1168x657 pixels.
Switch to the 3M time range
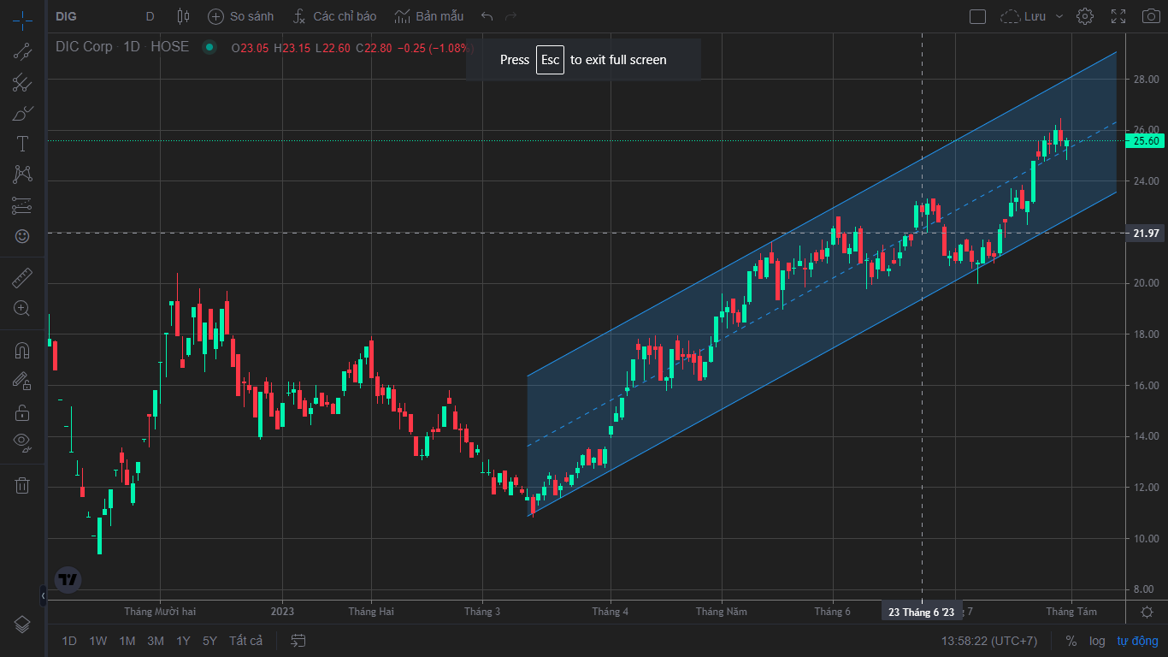coord(156,641)
